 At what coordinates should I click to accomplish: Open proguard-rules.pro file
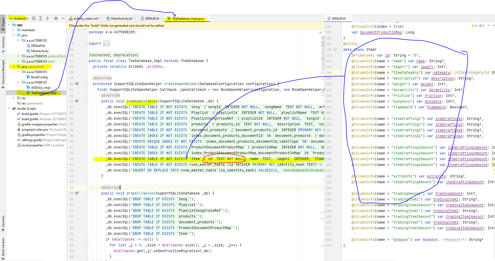pyautogui.click(x=41, y=130)
